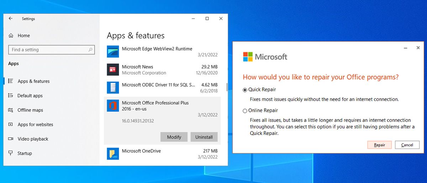The height and width of the screenshot is (183, 427).
Task: Open Video playback settings
Action: coord(33,139)
